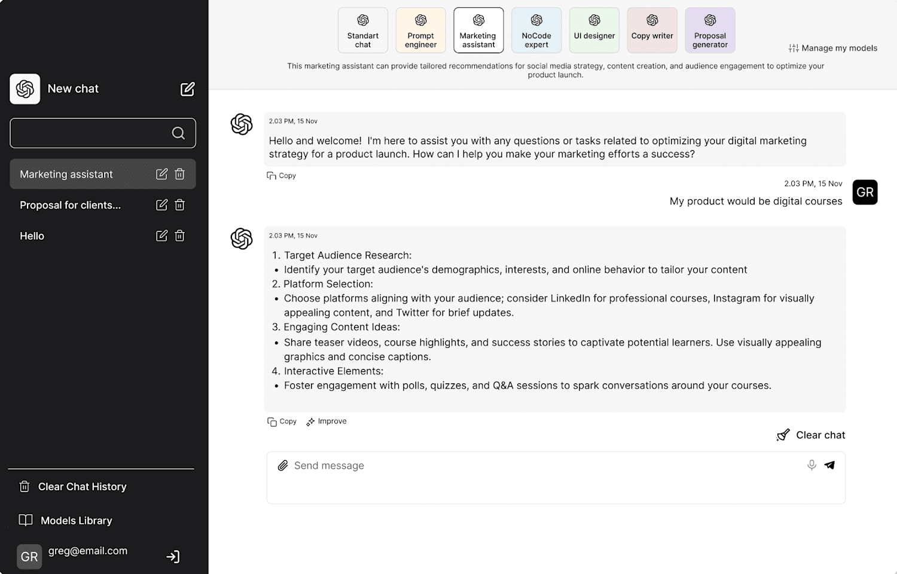897x574 pixels.
Task: Rename the Hello chat
Action: [161, 236]
